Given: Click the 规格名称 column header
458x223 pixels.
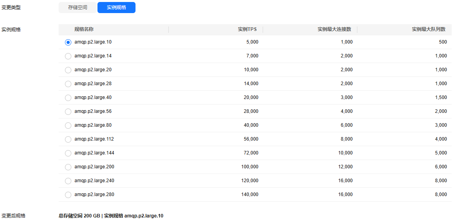Looking at the screenshot, I should click(84, 29).
